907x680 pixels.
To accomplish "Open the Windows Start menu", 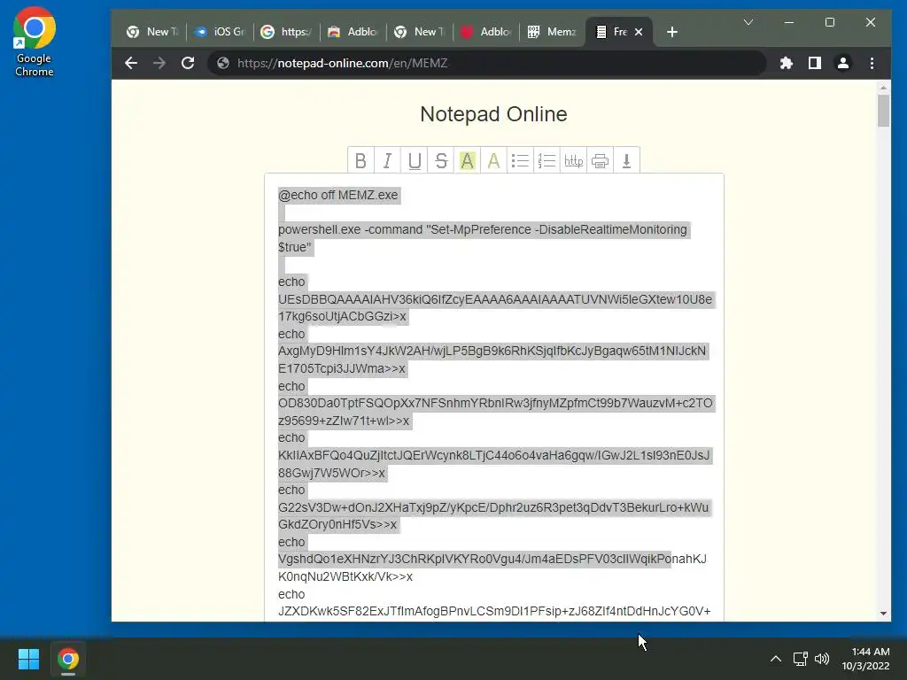I will [28, 659].
